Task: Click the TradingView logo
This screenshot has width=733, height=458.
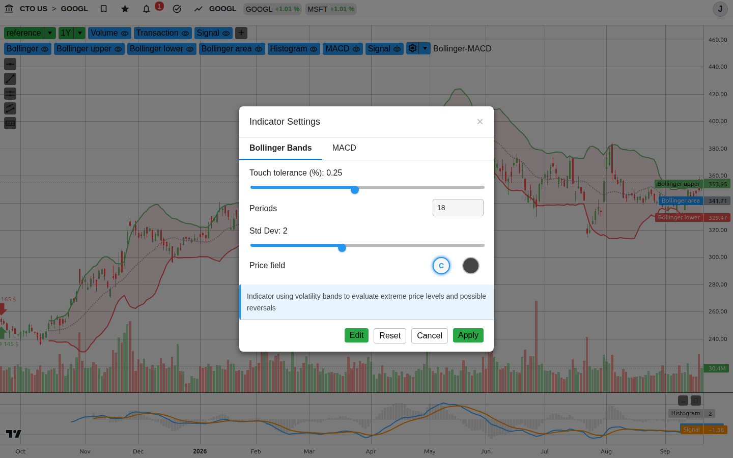Action: tap(14, 434)
